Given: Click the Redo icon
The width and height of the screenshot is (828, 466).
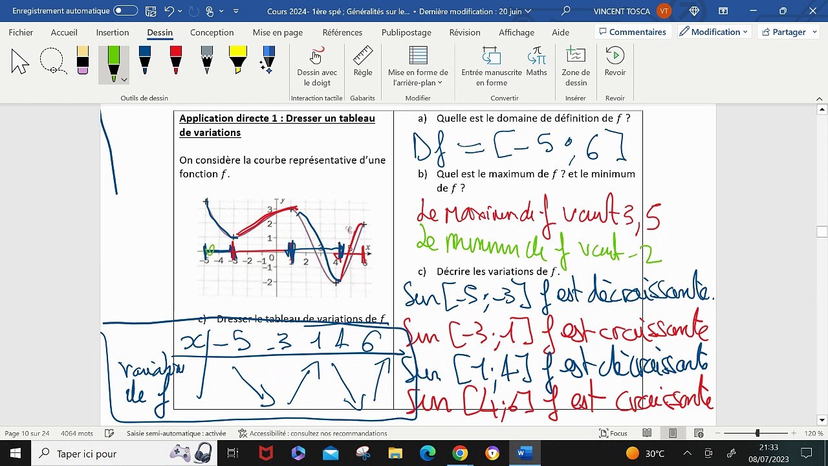Looking at the screenshot, I should click(195, 11).
